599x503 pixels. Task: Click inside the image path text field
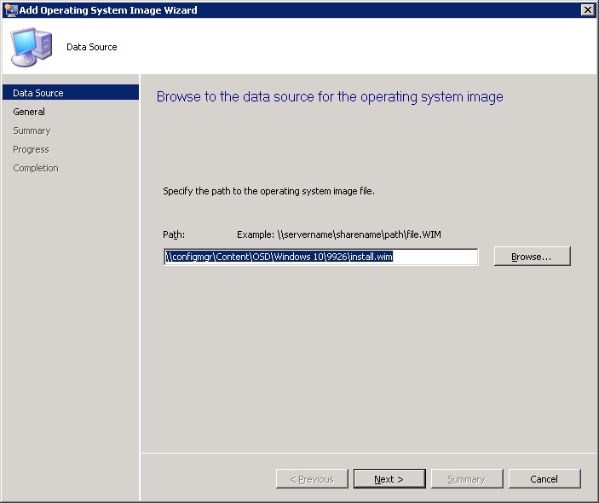[x=320, y=257]
